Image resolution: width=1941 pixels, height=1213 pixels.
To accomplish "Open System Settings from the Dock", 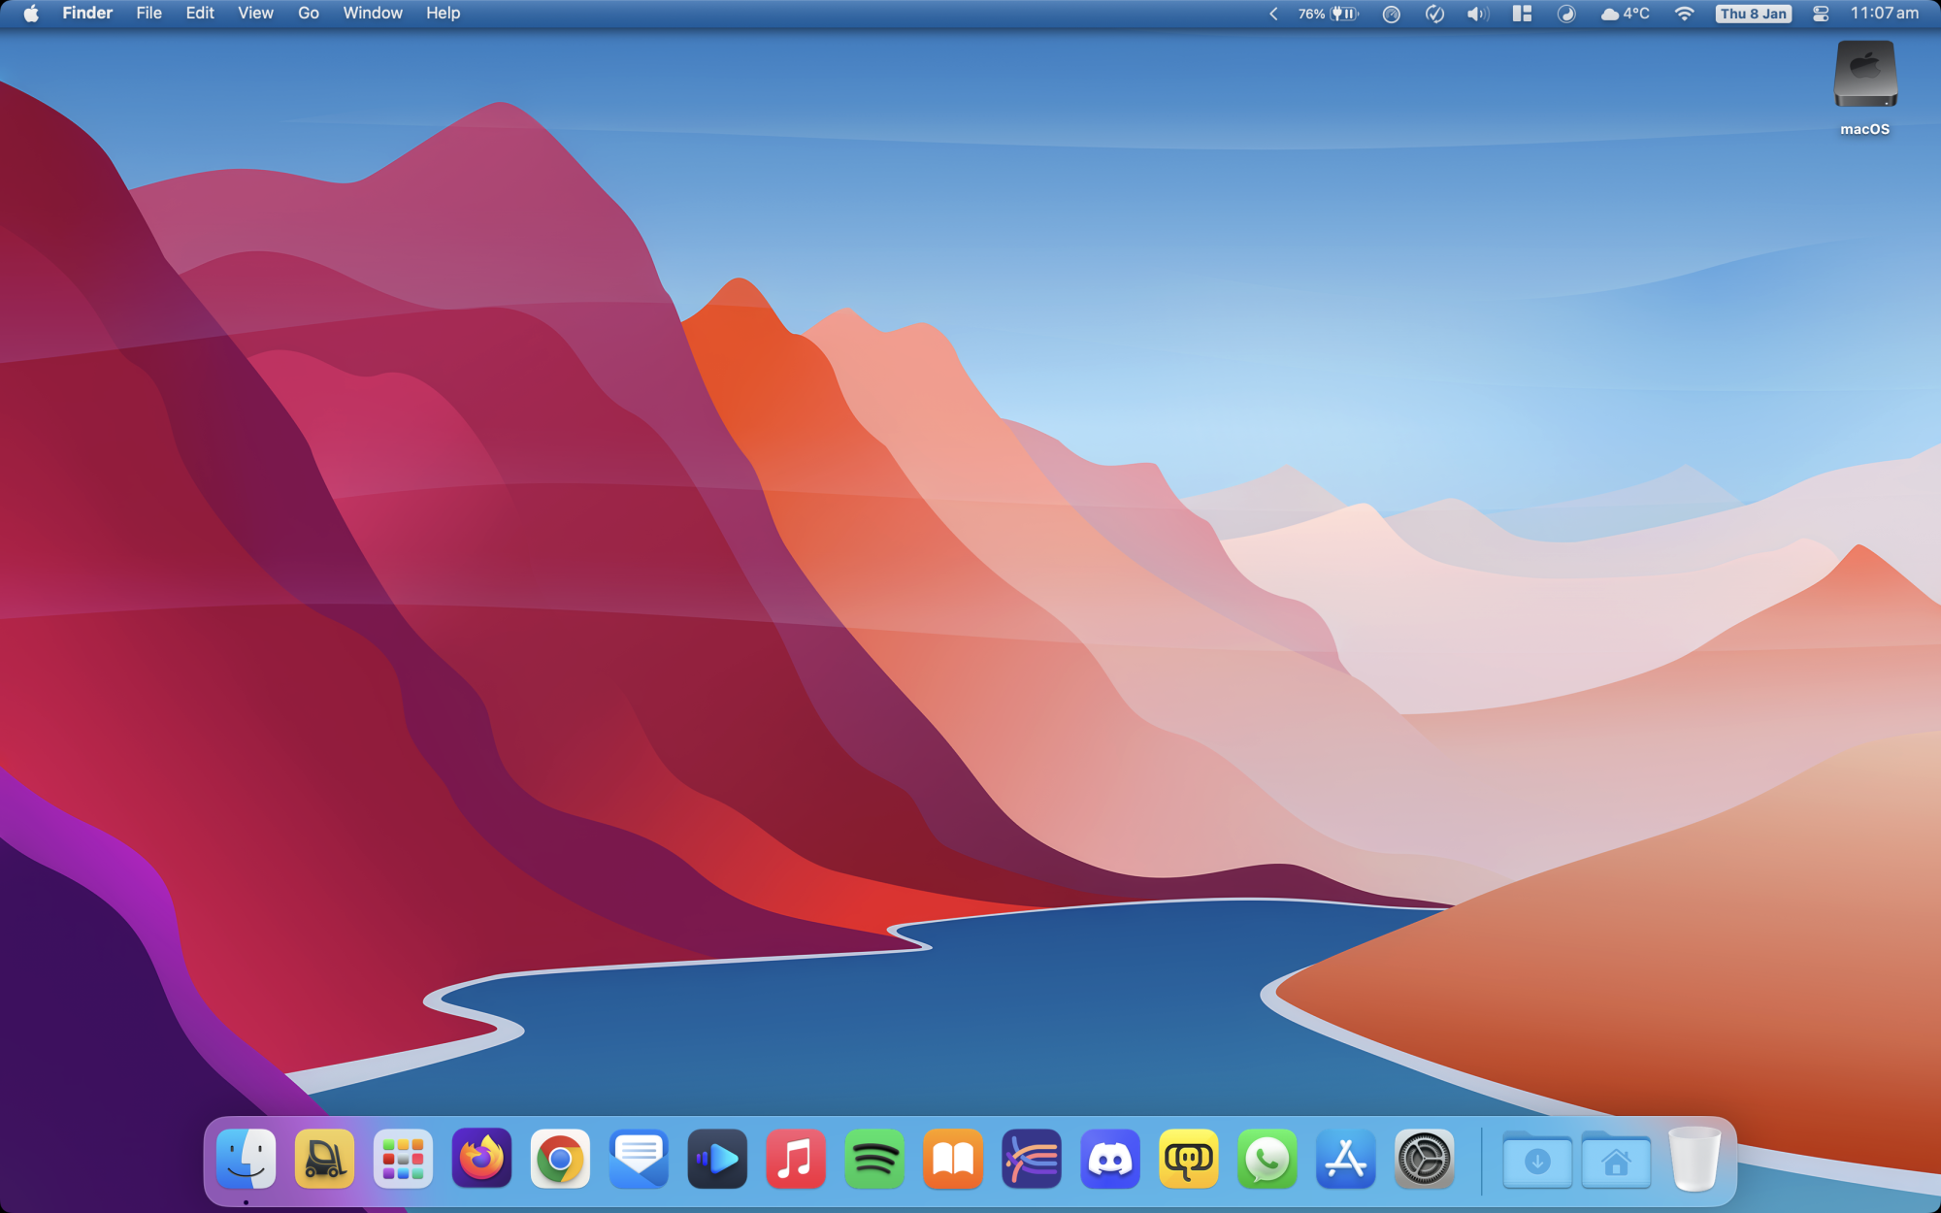I will coord(1426,1158).
